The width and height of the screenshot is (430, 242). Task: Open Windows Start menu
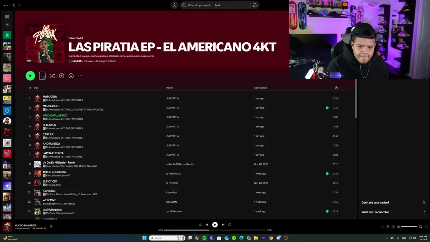144,238
